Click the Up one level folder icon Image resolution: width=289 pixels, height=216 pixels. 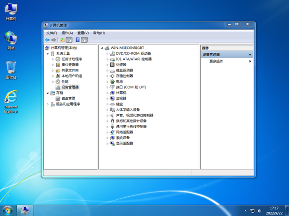[x=63, y=40]
